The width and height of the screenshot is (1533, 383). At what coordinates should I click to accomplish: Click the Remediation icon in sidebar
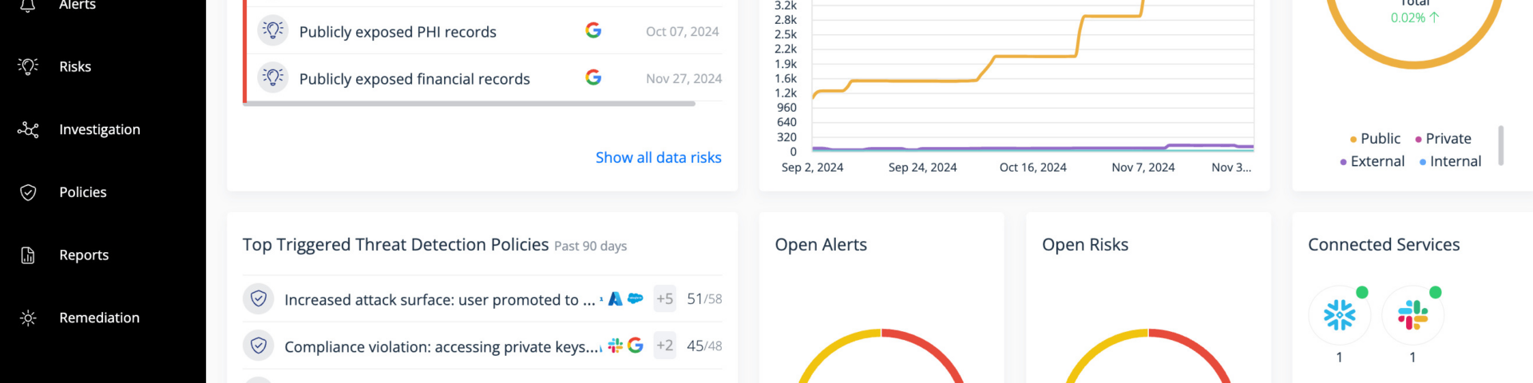click(28, 318)
